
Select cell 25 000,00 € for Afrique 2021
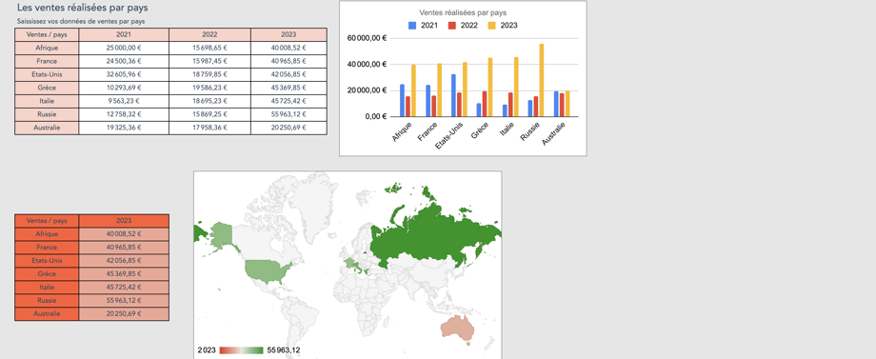[x=124, y=48]
